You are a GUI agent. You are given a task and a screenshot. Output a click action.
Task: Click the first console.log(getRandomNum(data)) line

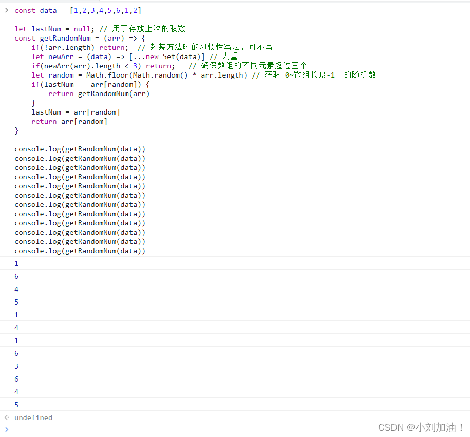80,149
